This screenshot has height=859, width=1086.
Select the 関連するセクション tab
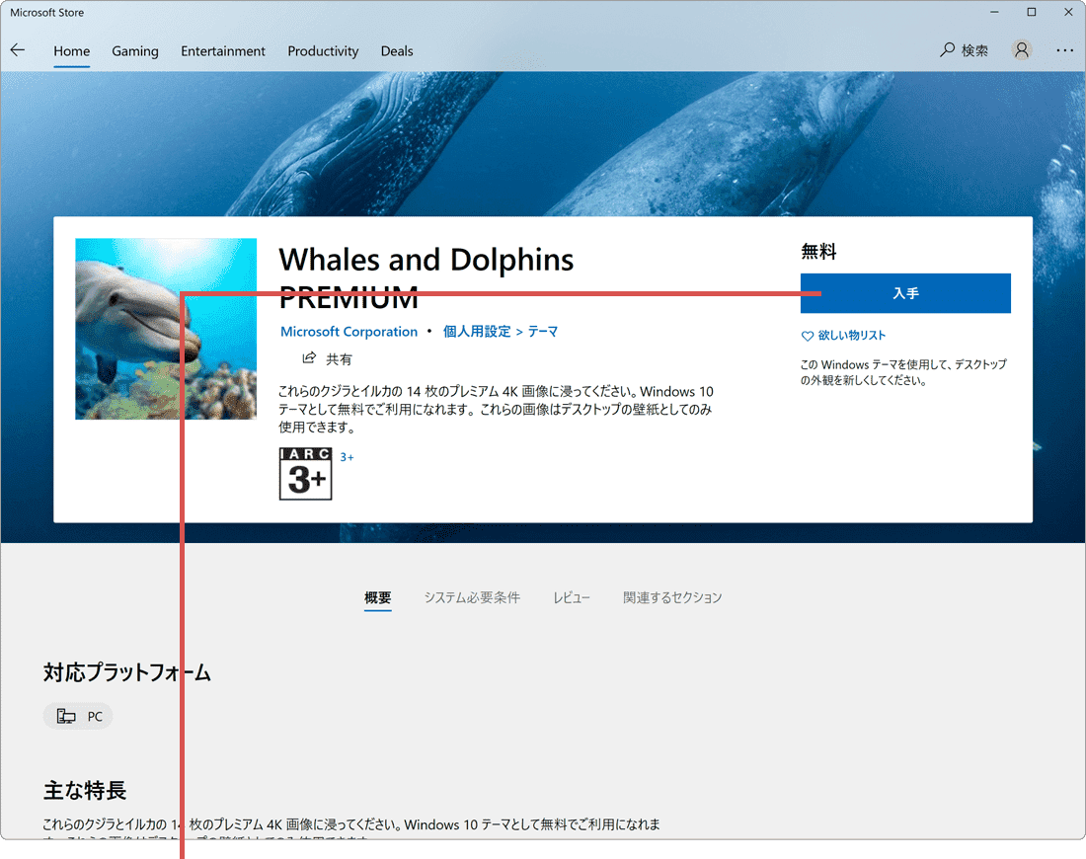click(671, 597)
